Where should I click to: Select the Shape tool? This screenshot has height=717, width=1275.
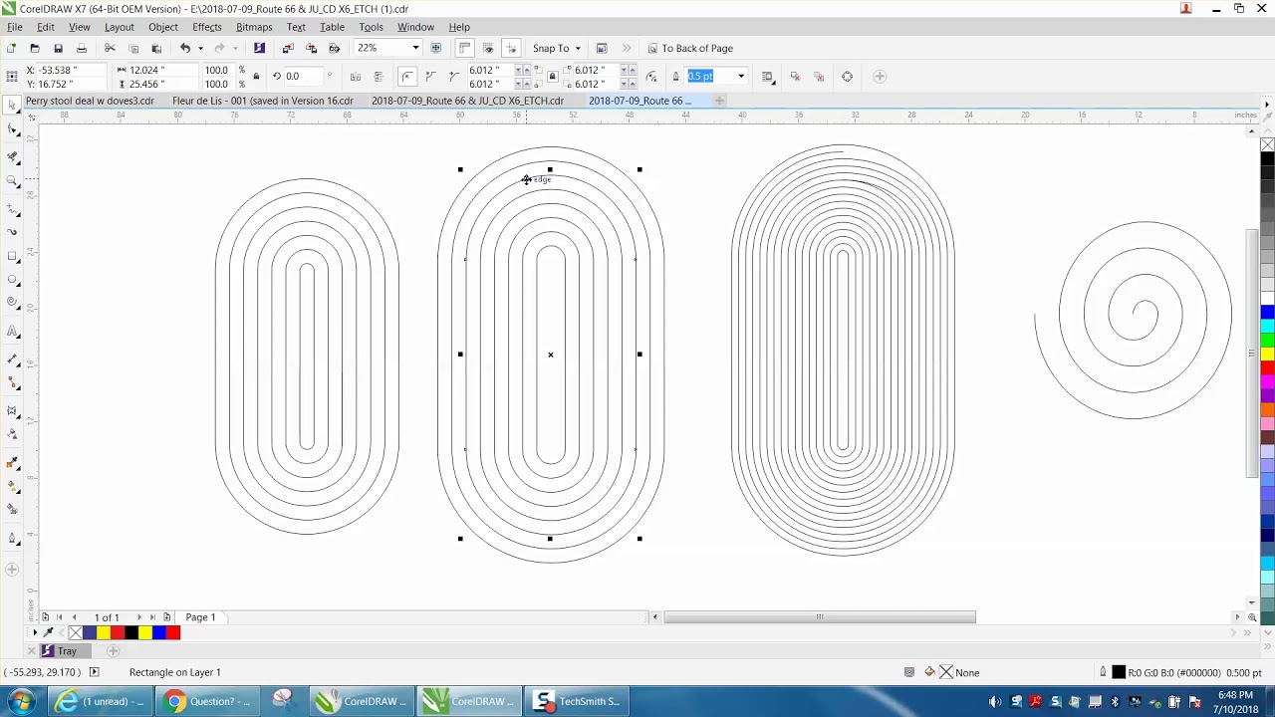point(12,129)
